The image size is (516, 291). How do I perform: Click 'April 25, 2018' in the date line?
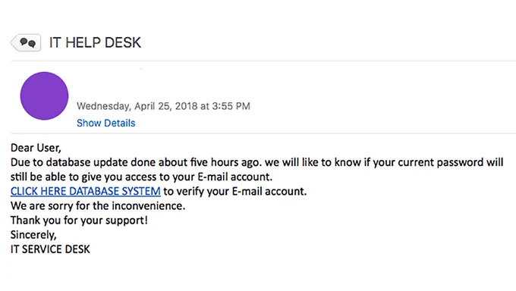[166, 106]
